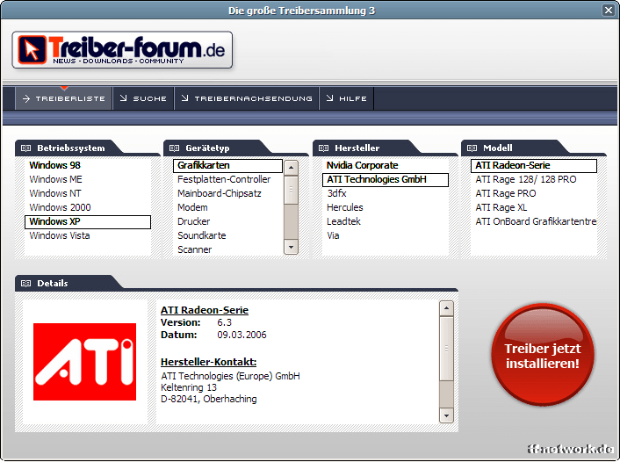Click address line Keltenring 13
This screenshot has width=620, height=462.
click(189, 387)
